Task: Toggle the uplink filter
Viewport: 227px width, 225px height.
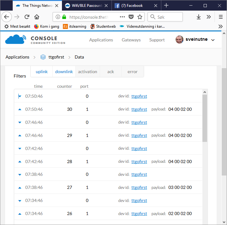Action: tap(42, 72)
